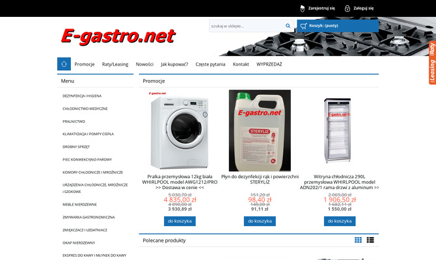The image size is (436, 260).
Task: Click the Steryliz canister product image
Action: coord(260,130)
